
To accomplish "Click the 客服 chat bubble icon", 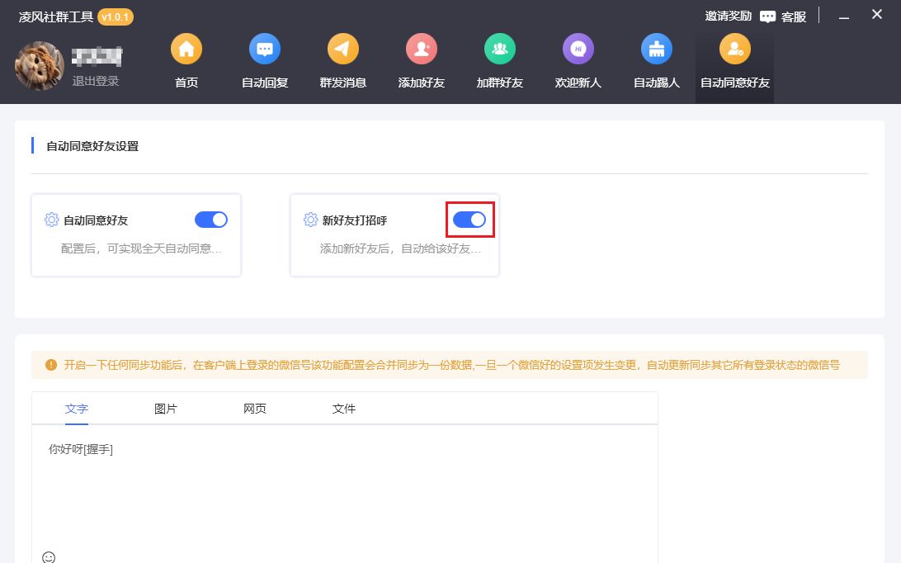I will (x=767, y=17).
